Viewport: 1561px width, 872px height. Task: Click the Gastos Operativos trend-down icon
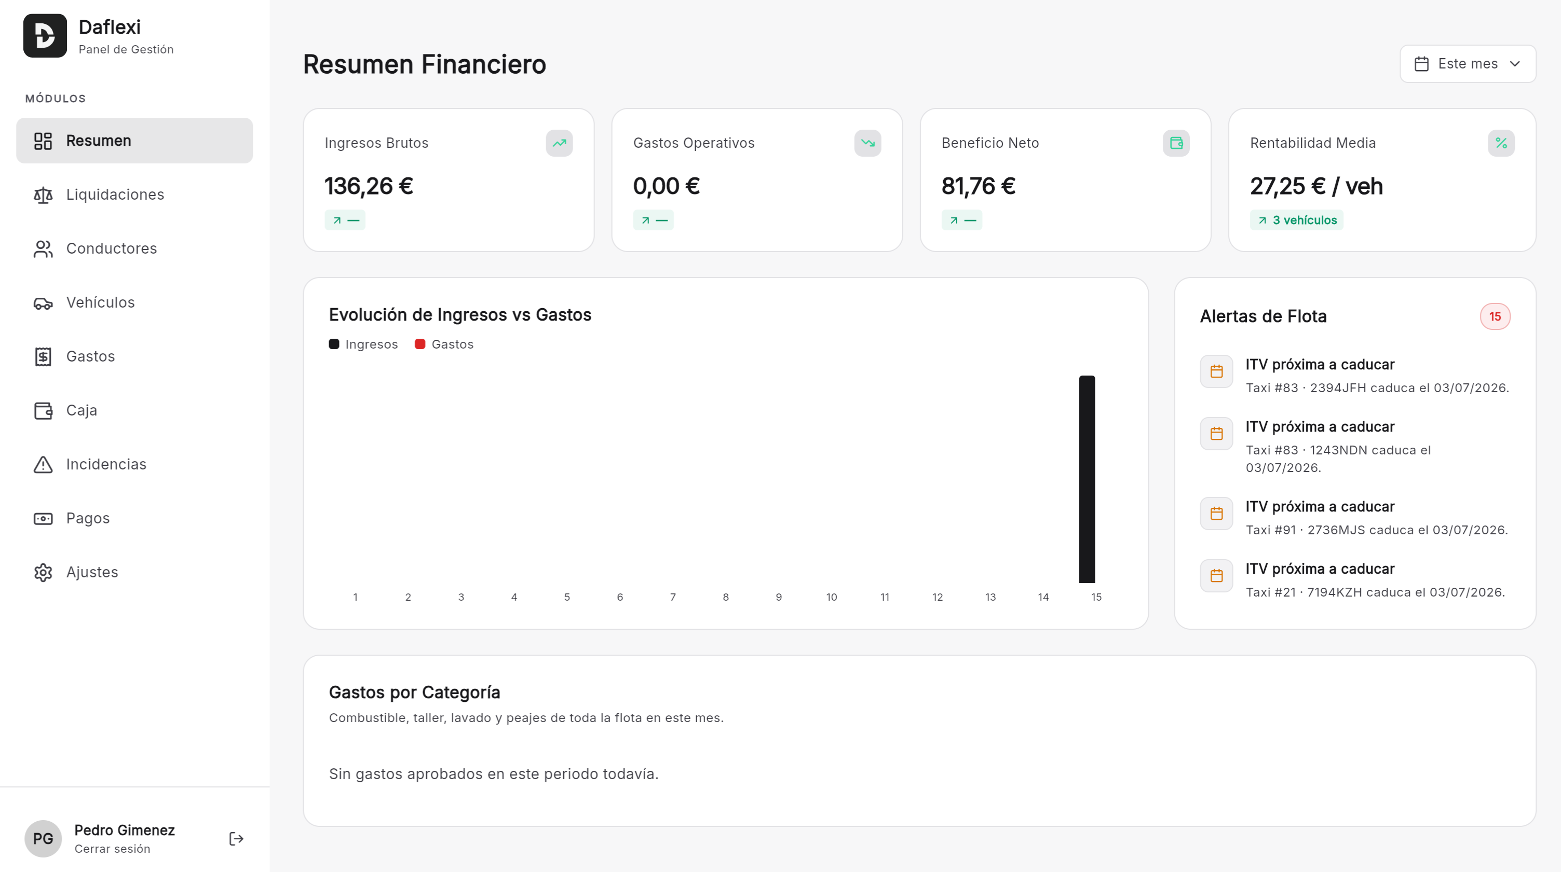coord(867,143)
